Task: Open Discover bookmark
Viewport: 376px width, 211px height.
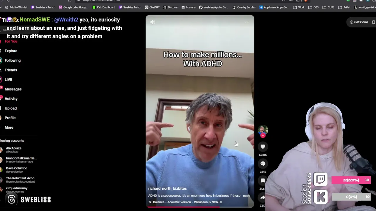Action: pos(170,7)
